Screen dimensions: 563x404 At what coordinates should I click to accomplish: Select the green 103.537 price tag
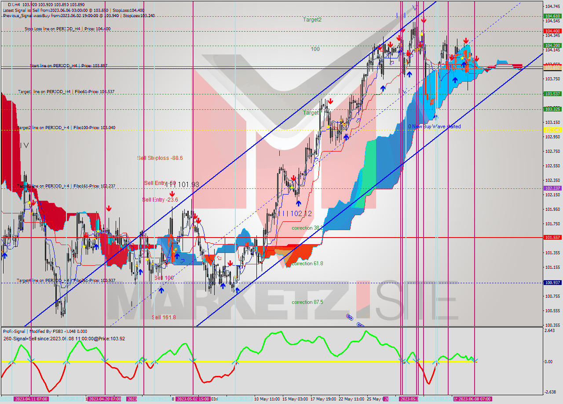point(552,94)
